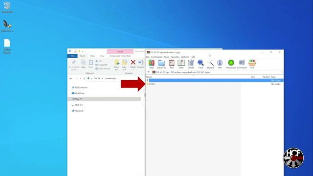Go back in Explorer navigation
This screenshot has width=313, height=176.
[70, 78]
